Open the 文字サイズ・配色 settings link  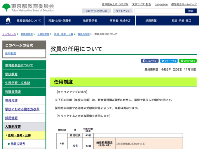pos(141,4)
